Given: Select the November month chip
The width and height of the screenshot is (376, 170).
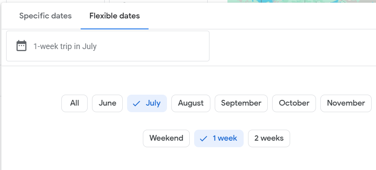Looking at the screenshot, I should pyautogui.click(x=346, y=103).
